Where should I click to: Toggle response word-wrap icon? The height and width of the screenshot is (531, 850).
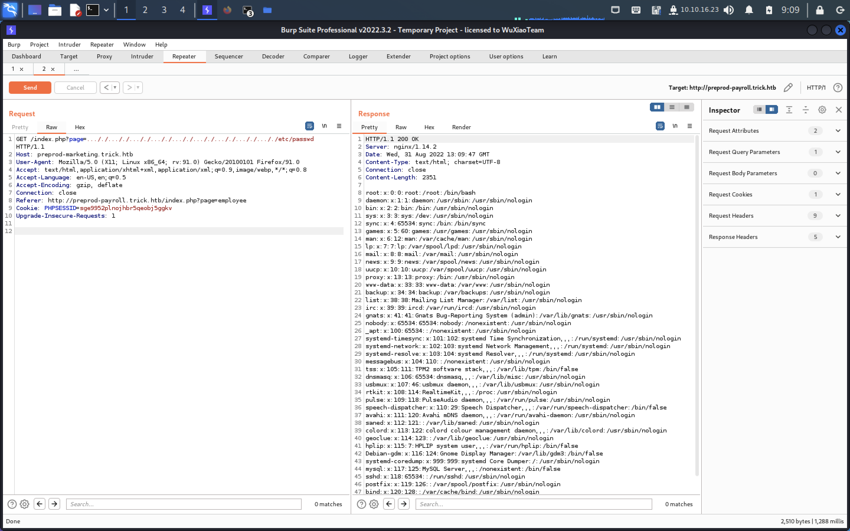[660, 126]
